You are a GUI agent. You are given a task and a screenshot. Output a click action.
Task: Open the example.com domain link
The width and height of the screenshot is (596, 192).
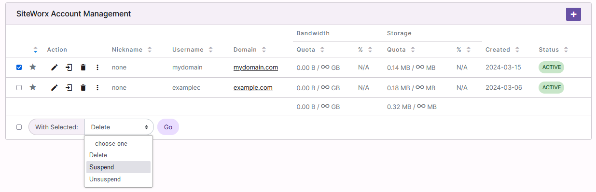(253, 88)
